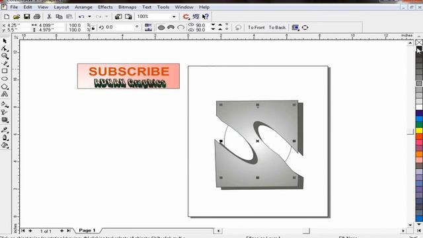The image size is (423, 238).
Task: Click the Wrap Paragraph Text icon
Action: click(x=295, y=28)
